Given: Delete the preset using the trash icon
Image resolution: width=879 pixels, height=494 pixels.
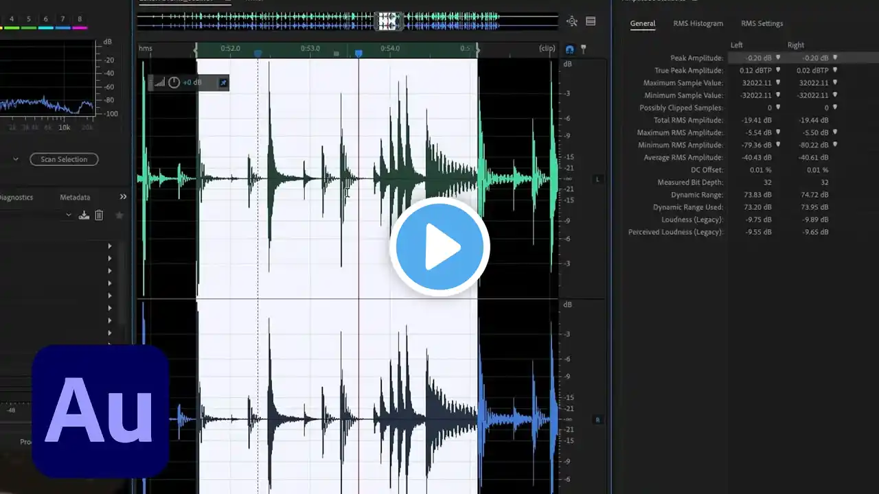Looking at the screenshot, I should [x=99, y=215].
